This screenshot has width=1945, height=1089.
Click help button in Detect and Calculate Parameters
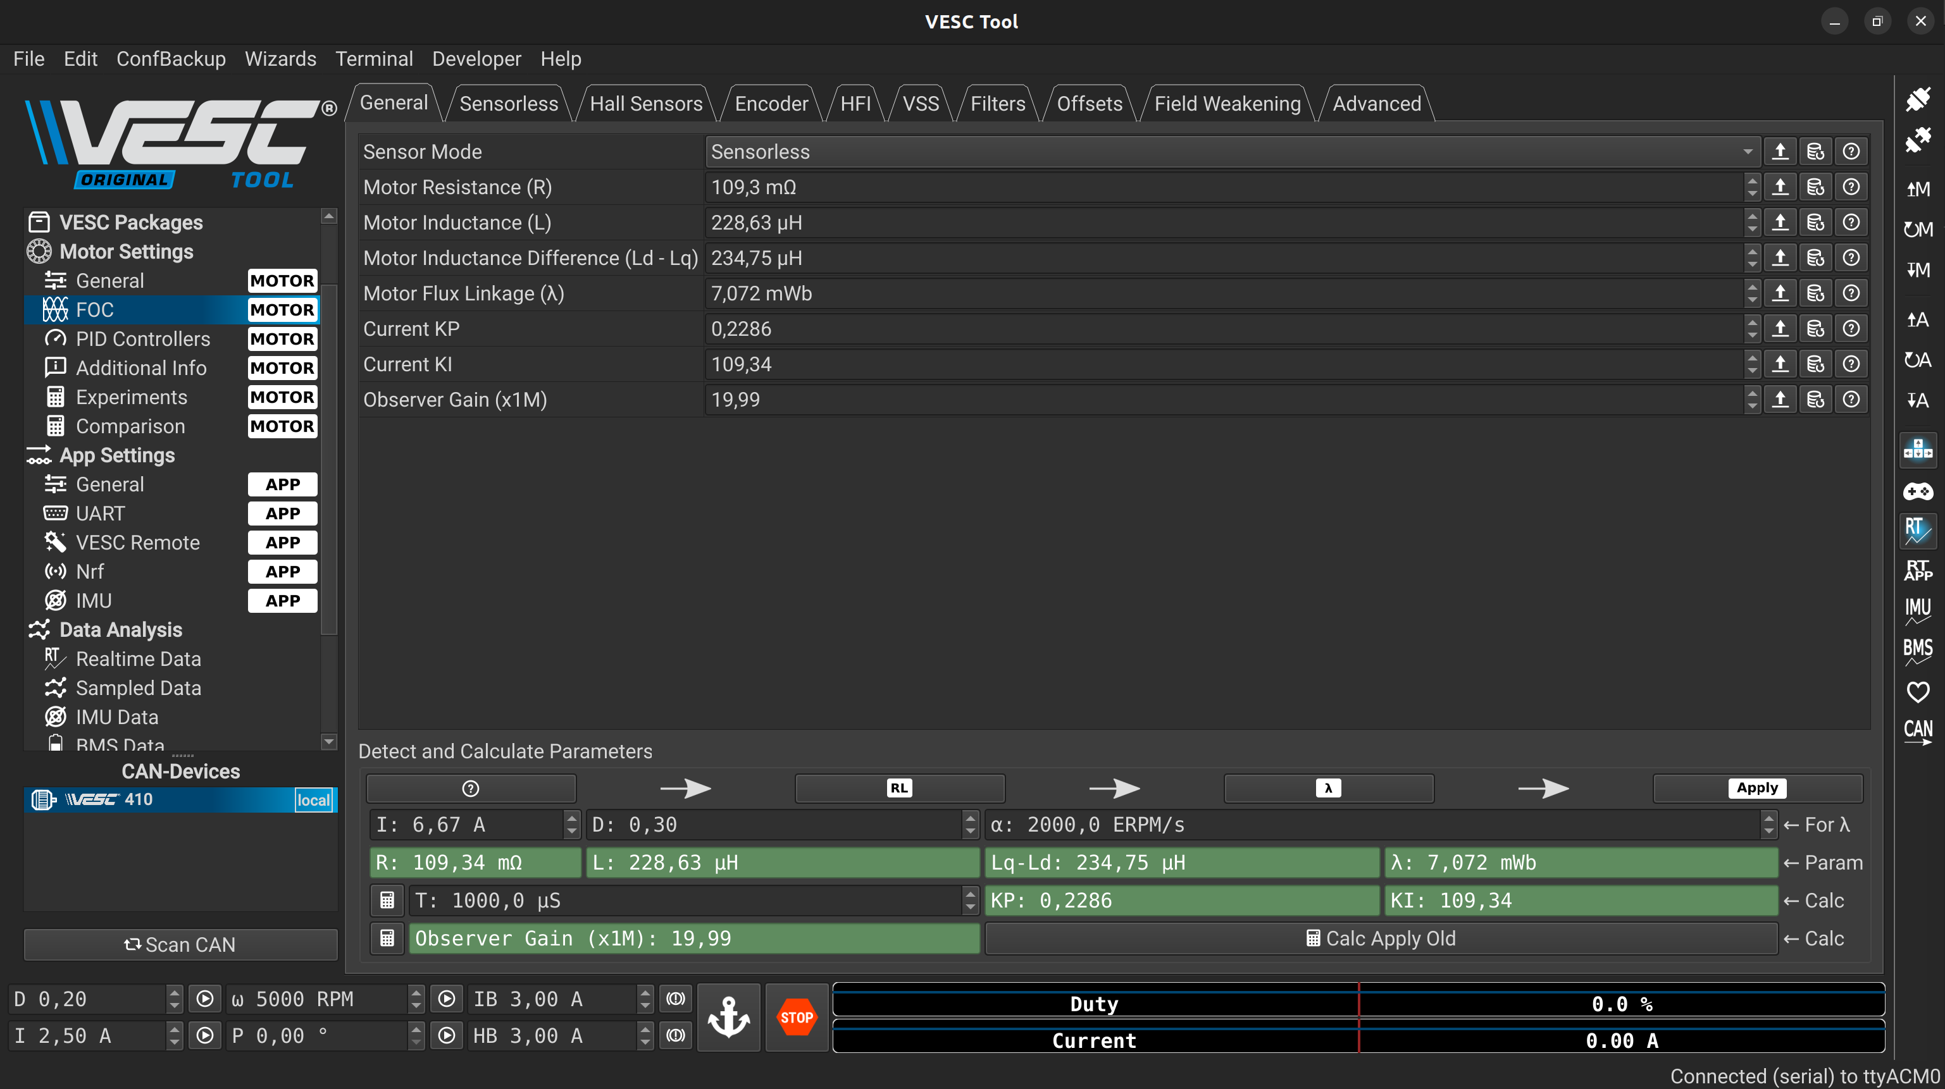(470, 789)
